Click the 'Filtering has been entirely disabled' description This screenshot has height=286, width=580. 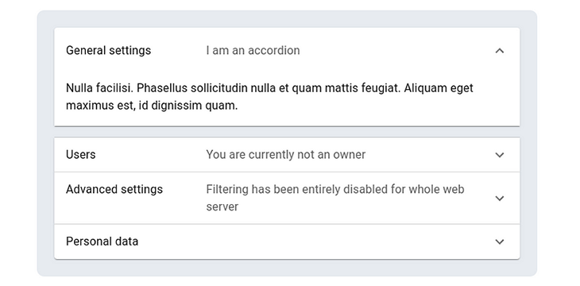click(x=335, y=198)
